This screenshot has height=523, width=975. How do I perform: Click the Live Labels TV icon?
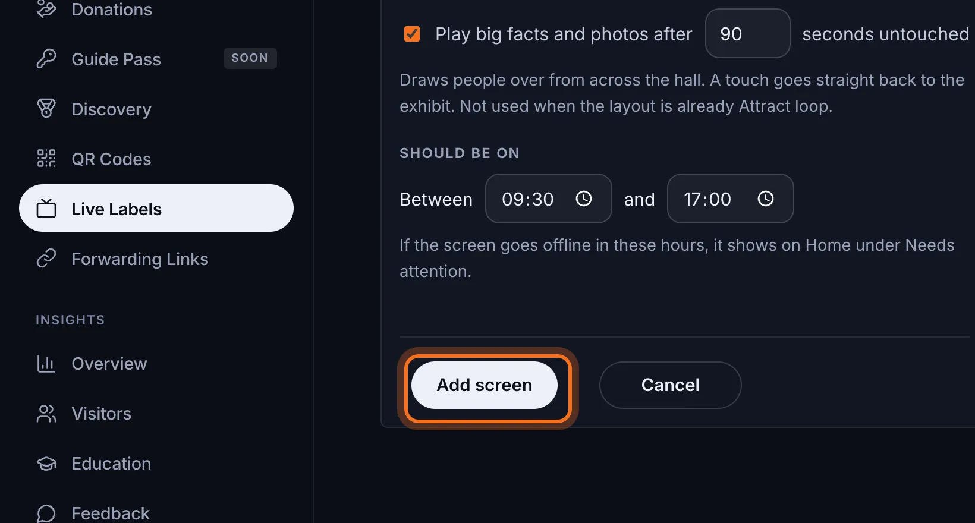point(46,209)
